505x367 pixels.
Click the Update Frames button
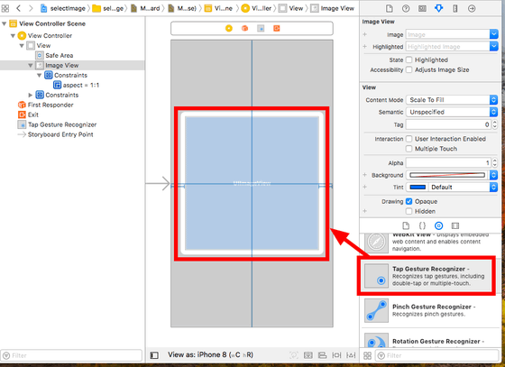tap(294, 355)
